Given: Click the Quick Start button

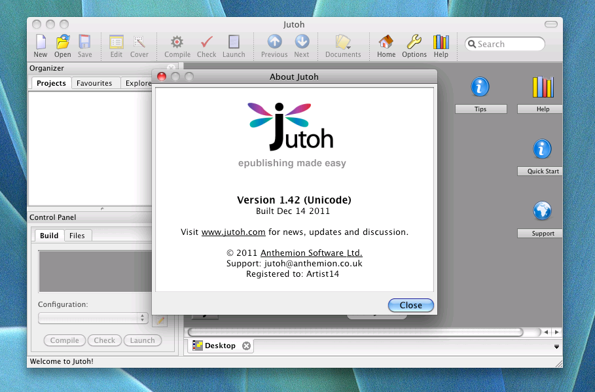Looking at the screenshot, I should 539,171.
